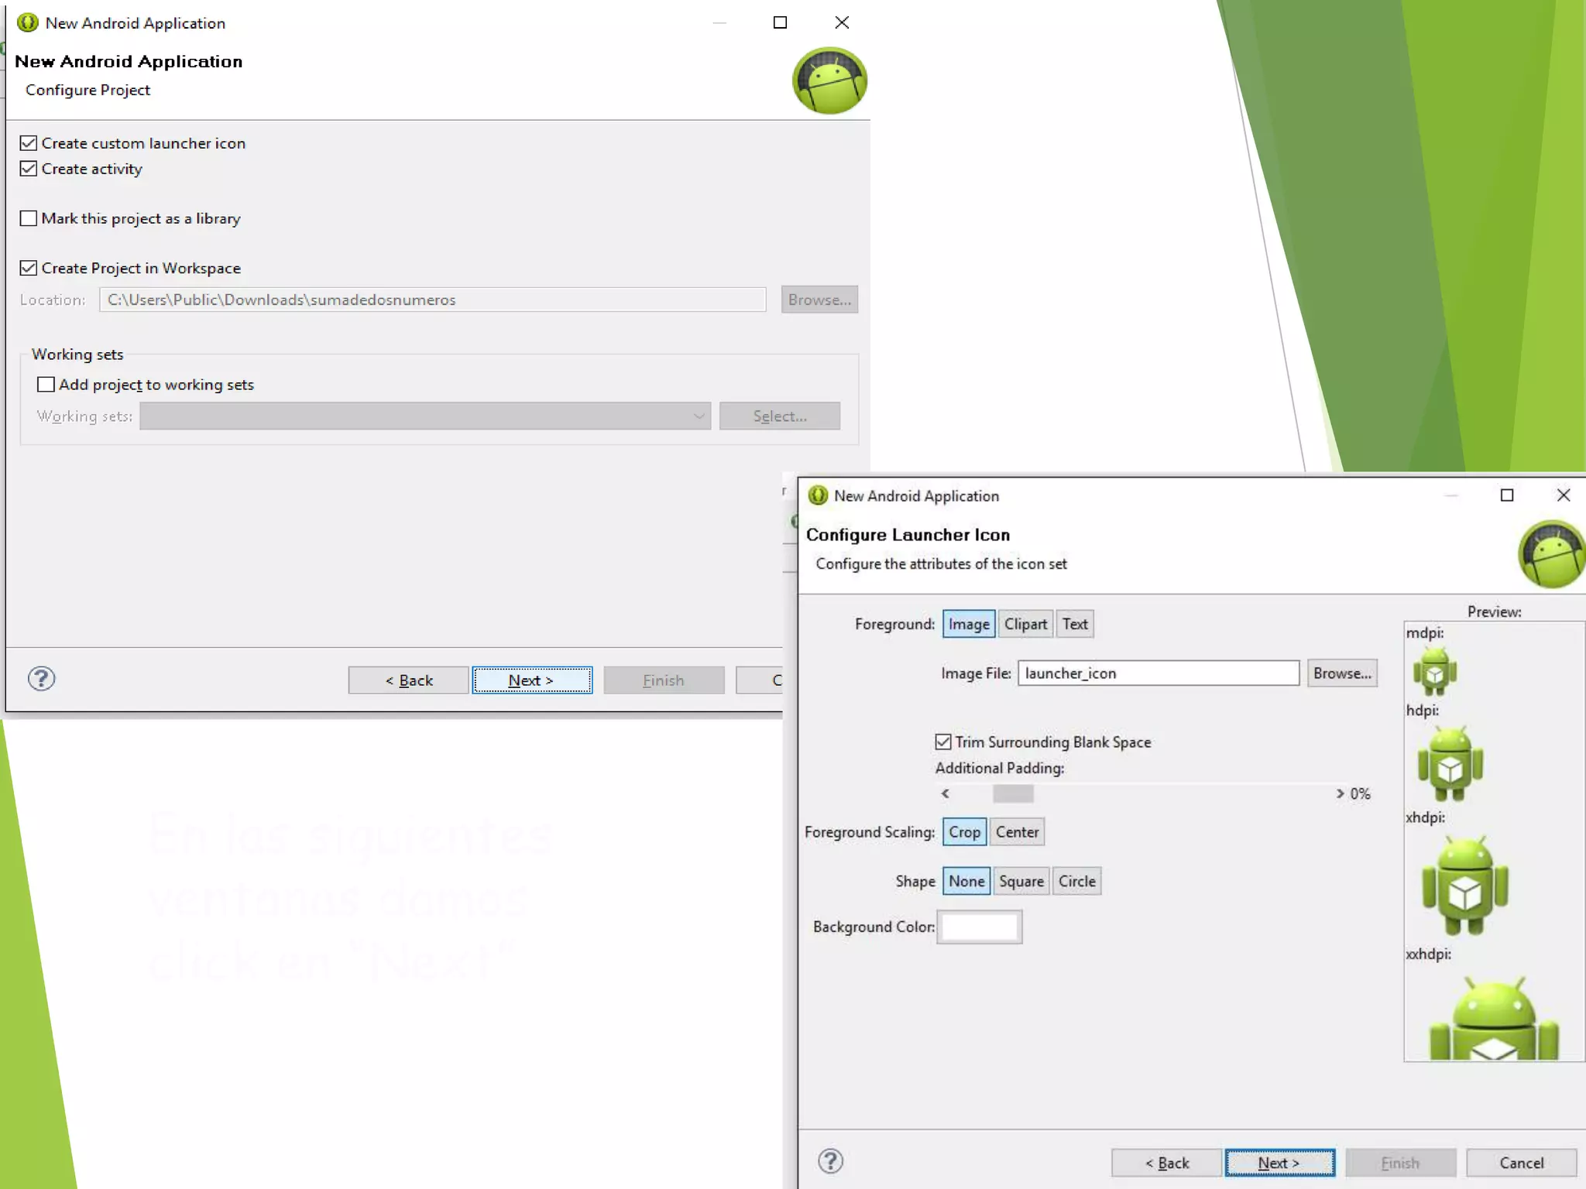This screenshot has width=1586, height=1189.
Task: Go Back in Configure Launcher Icon dialog
Action: click(x=1167, y=1163)
